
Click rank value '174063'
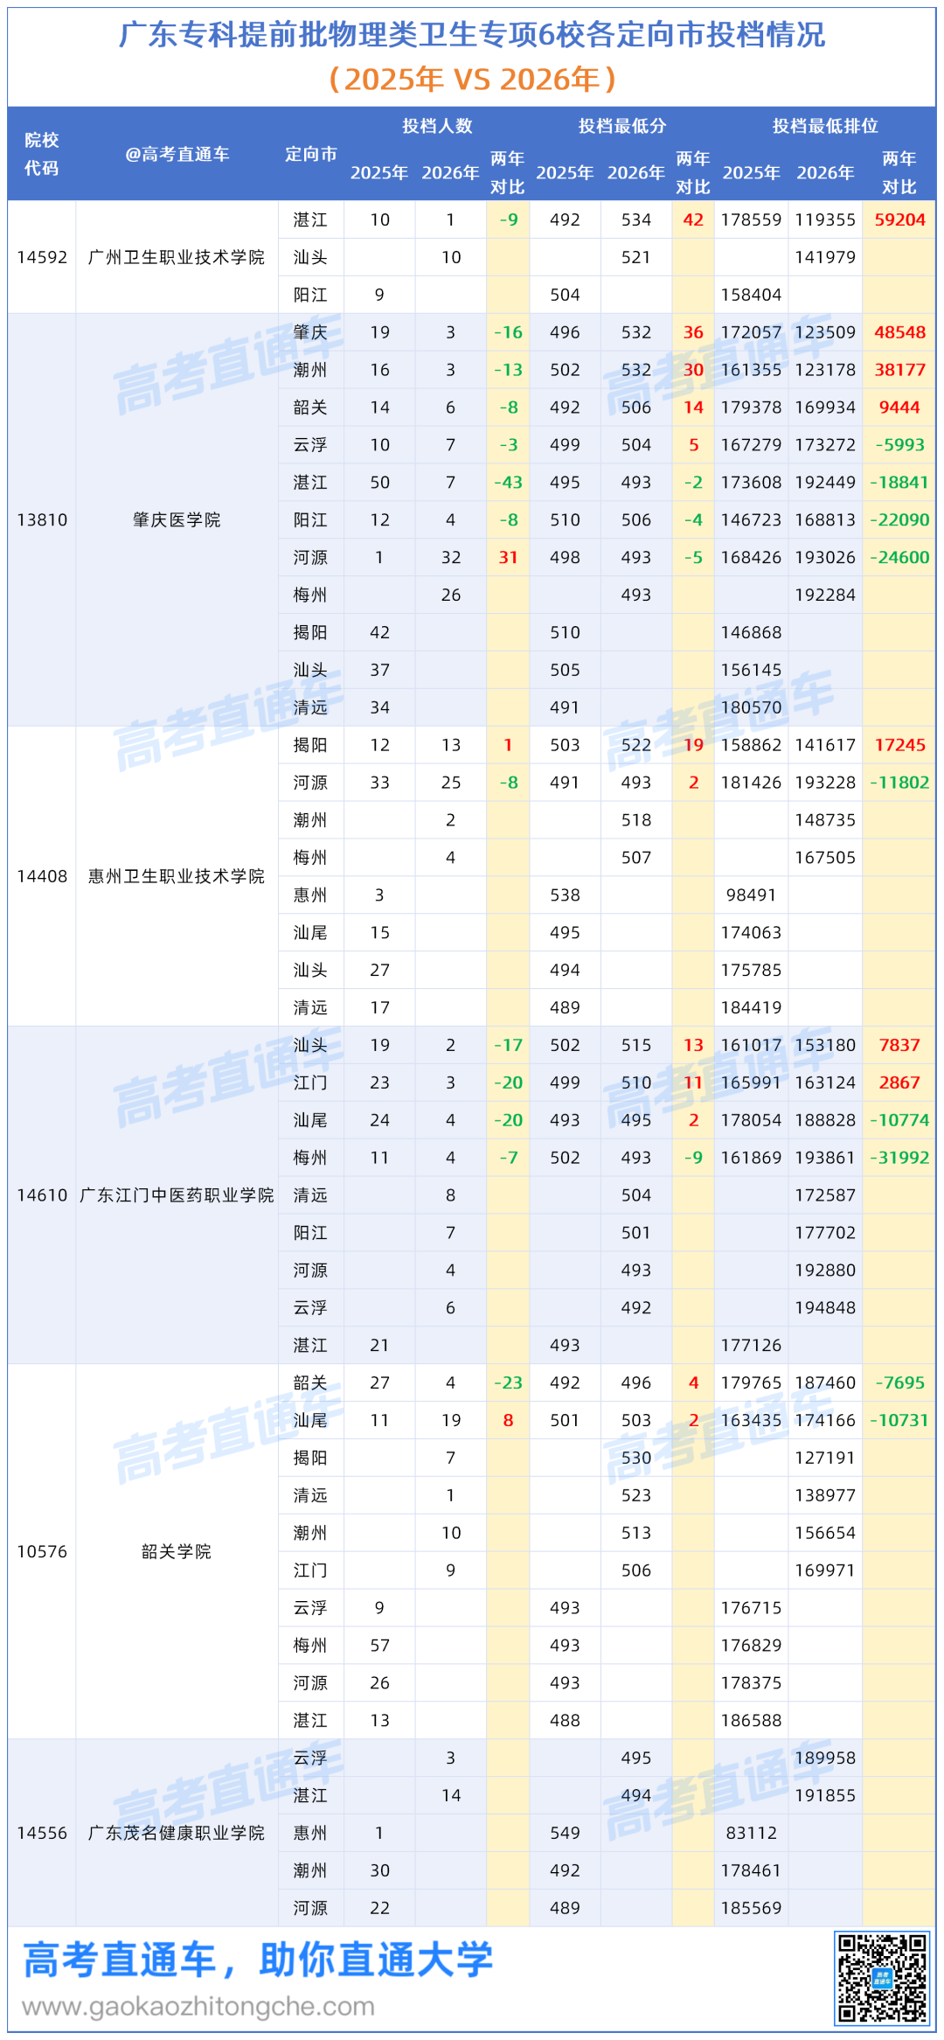point(751,933)
